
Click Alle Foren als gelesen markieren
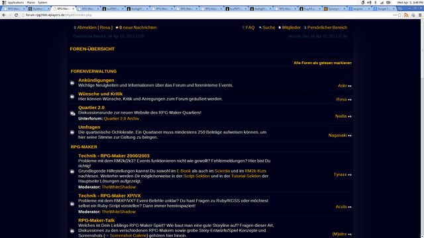coord(323,63)
